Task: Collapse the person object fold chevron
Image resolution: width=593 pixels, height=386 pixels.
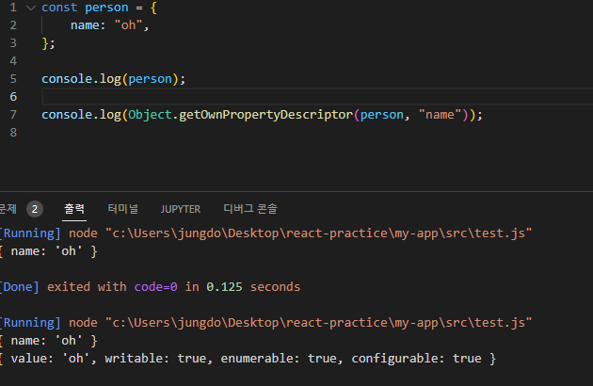Action: click(x=31, y=8)
